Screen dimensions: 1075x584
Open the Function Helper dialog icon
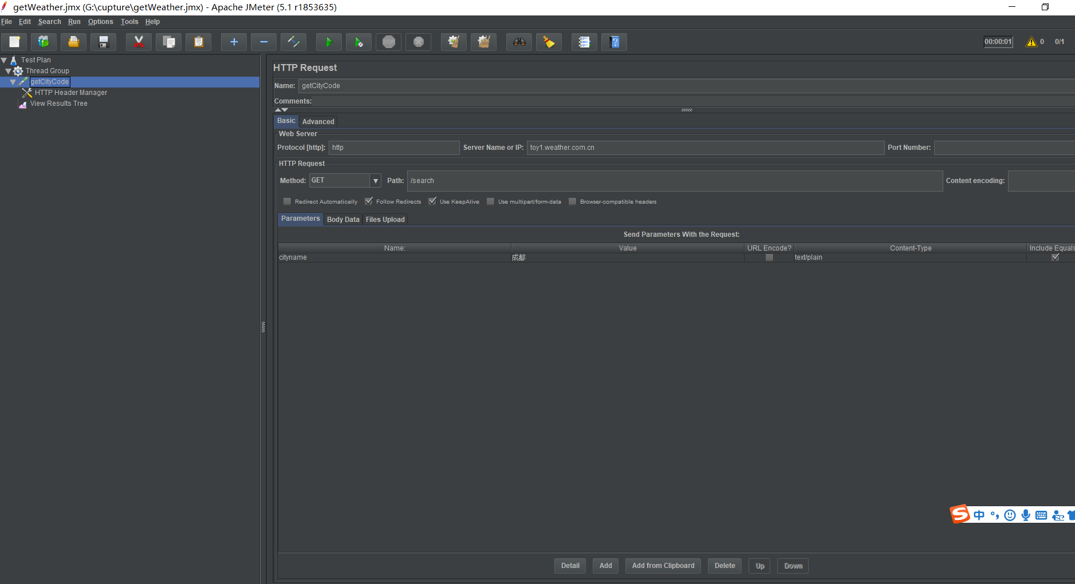click(x=585, y=42)
